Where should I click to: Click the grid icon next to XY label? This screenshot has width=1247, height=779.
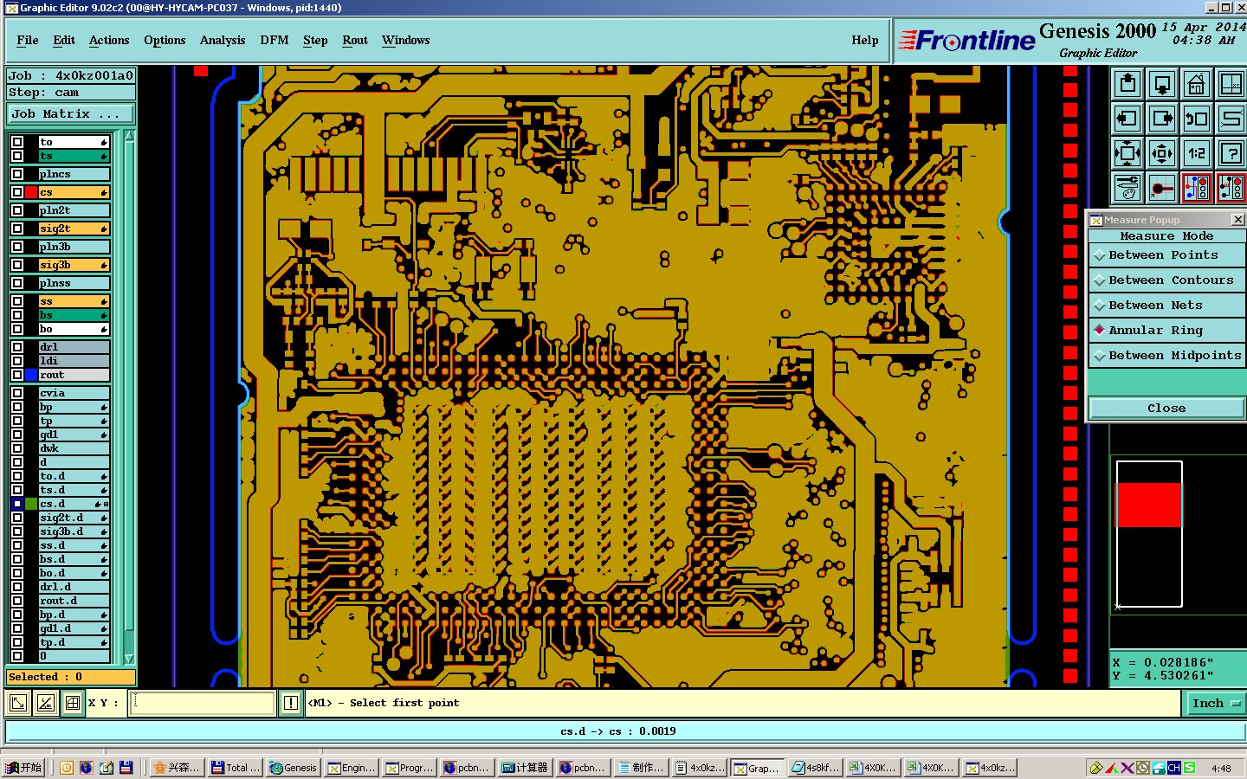point(73,703)
